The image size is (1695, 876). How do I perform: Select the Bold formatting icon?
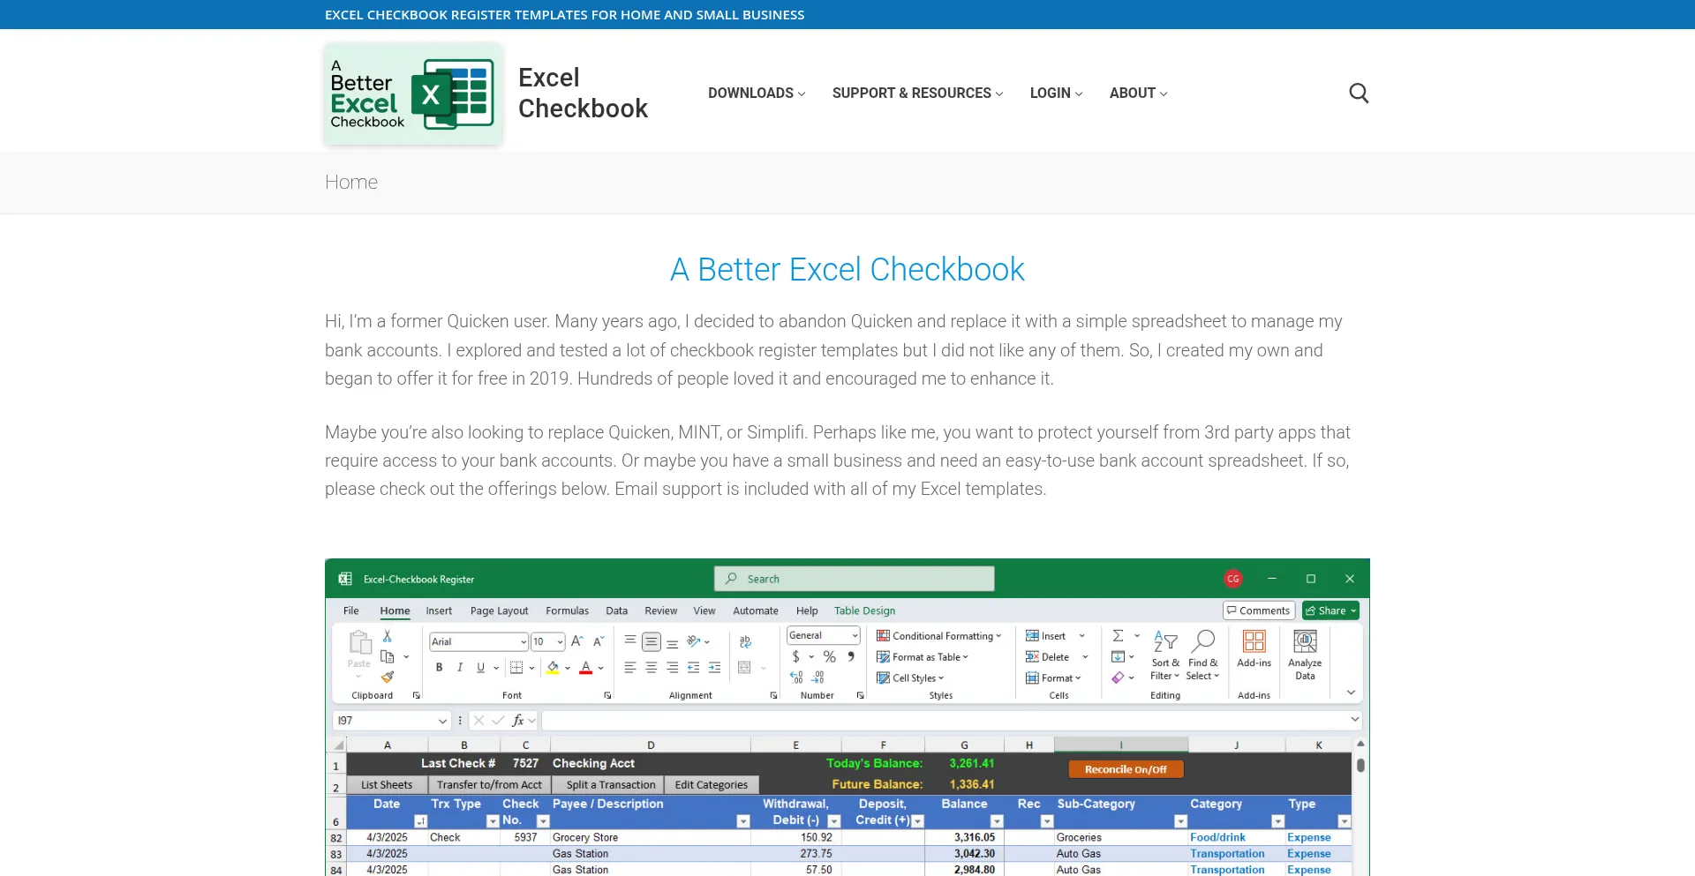pyautogui.click(x=439, y=668)
